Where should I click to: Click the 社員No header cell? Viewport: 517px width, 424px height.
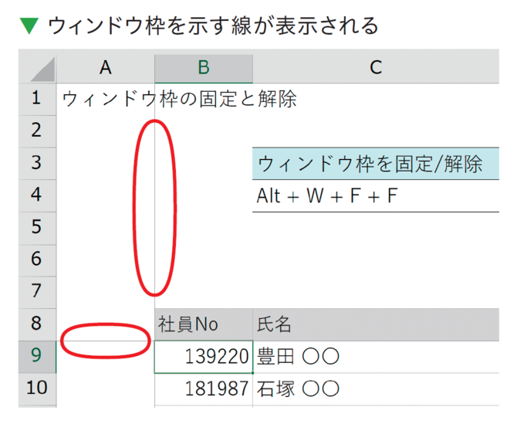click(x=204, y=324)
